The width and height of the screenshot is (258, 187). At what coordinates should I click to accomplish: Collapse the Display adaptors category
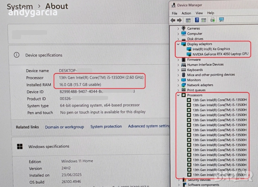[x=178, y=44]
